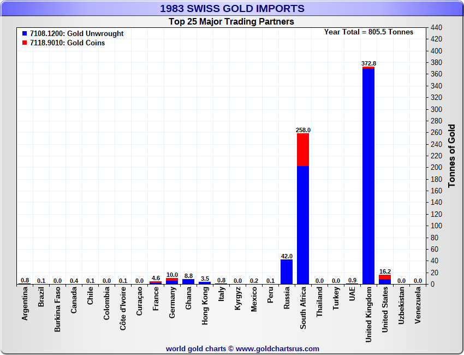464x355 pixels.
Task: Click the Burkina Faso axis label
Action: [57, 309]
